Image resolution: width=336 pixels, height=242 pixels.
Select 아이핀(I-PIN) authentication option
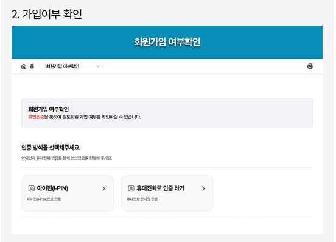click(68, 193)
